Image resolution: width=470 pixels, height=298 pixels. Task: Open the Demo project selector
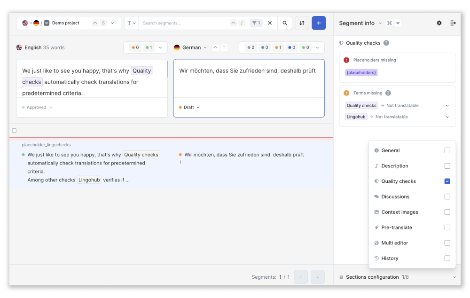tap(69, 23)
